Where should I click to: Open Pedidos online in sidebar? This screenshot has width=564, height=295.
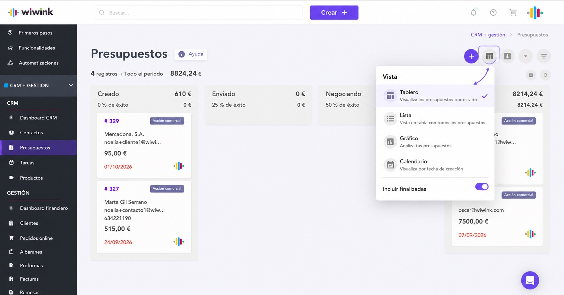click(38, 238)
